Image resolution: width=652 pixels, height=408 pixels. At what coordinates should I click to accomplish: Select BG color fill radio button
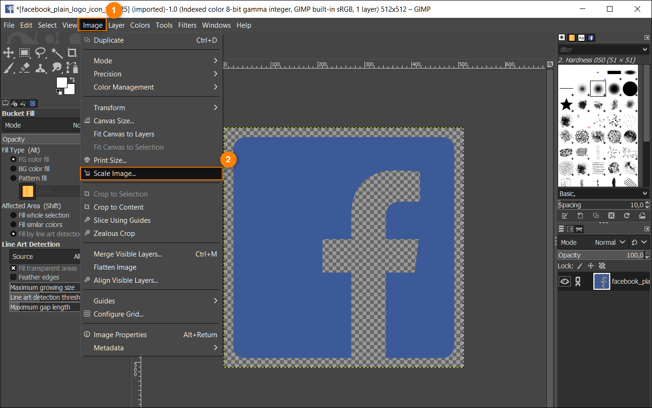pos(13,169)
